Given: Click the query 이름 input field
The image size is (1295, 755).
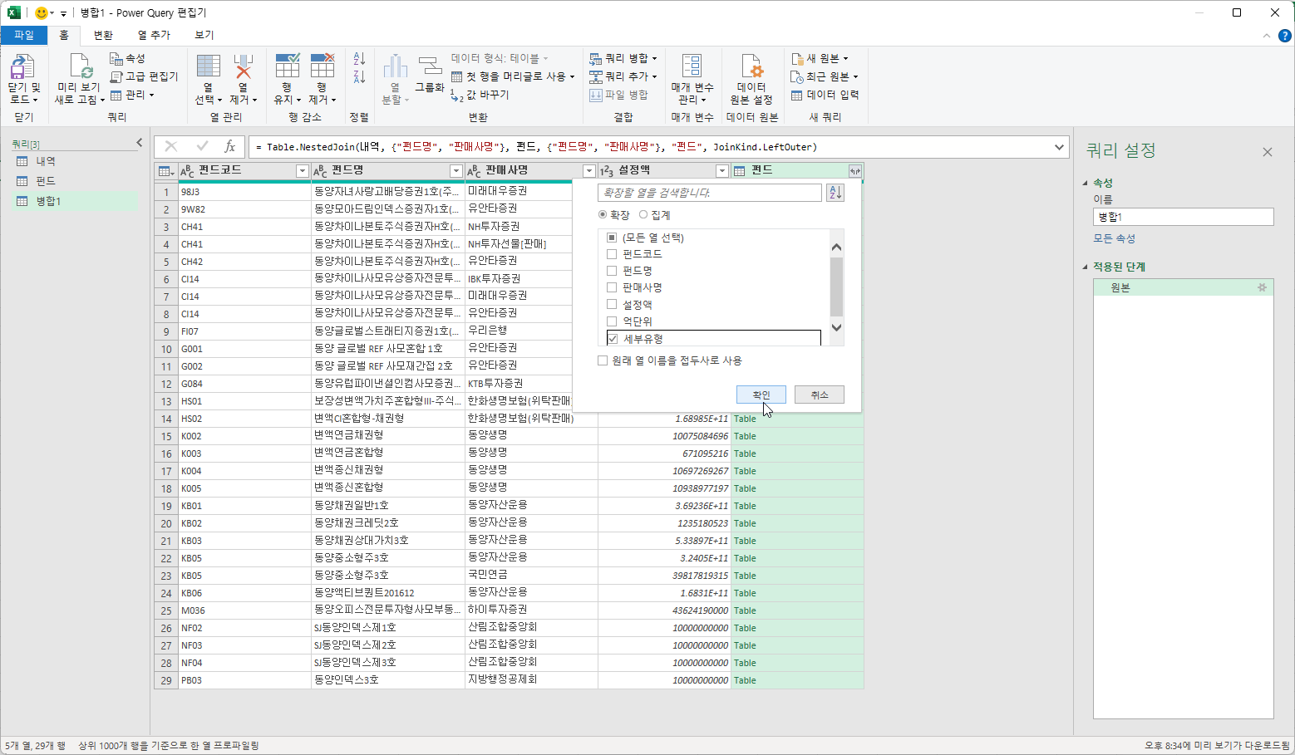Looking at the screenshot, I should pos(1184,217).
